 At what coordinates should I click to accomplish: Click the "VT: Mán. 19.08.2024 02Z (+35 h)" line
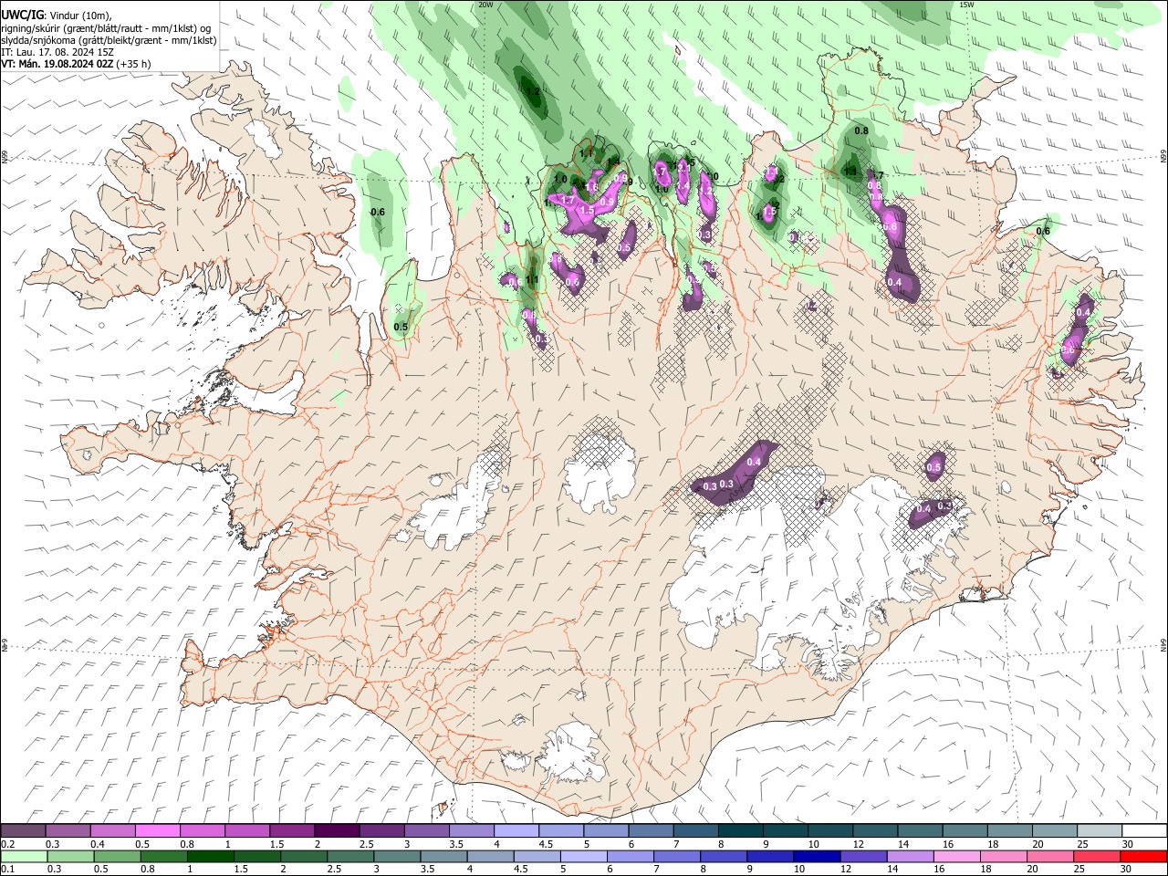point(76,64)
